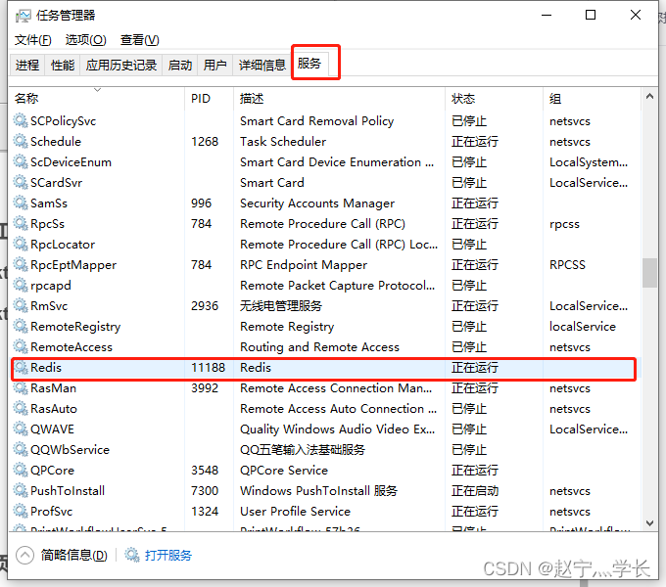
Task: Switch to the 用户 tab
Action: (214, 65)
